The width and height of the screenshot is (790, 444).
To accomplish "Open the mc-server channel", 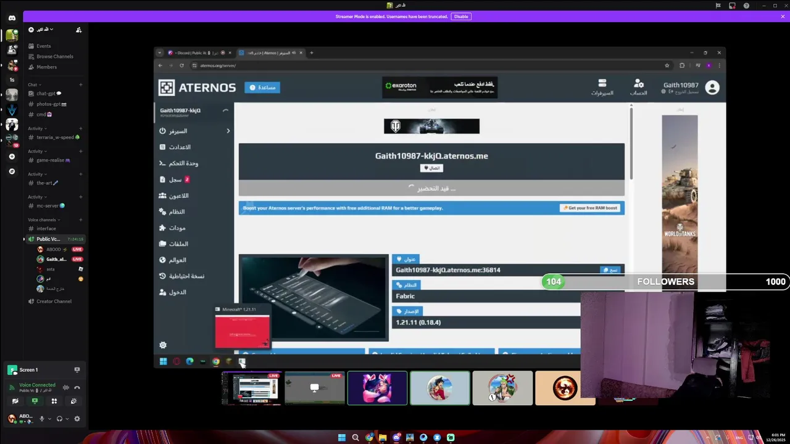I will point(55,206).
